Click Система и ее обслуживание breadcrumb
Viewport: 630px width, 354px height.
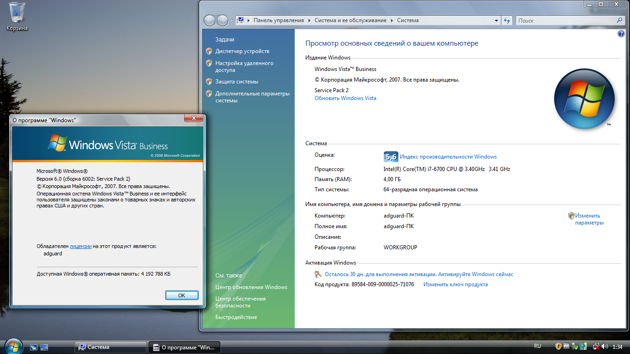tap(351, 20)
